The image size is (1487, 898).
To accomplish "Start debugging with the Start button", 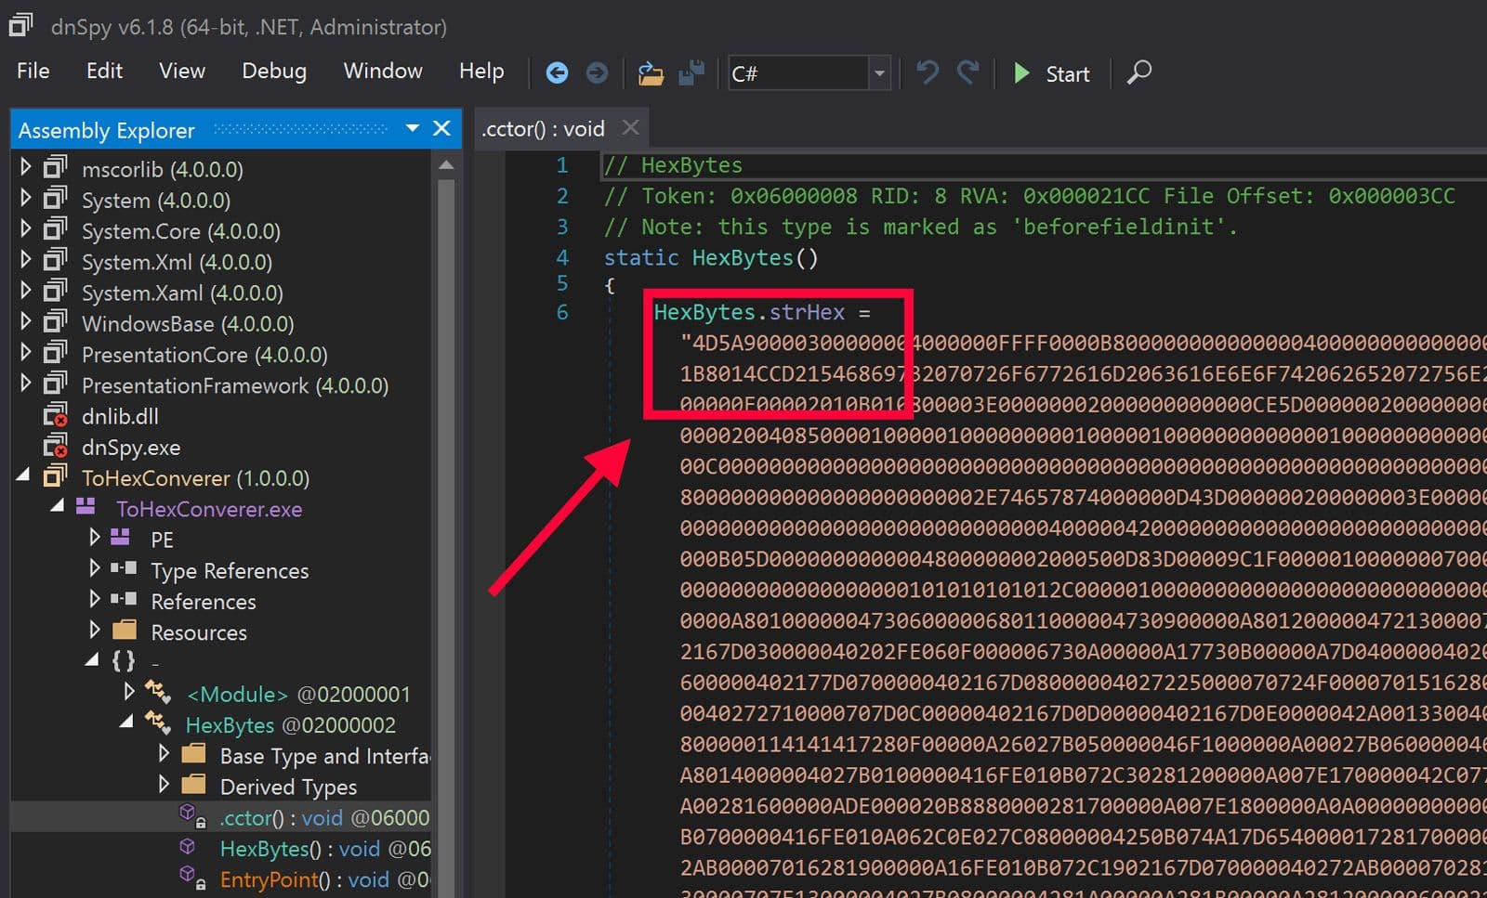I will point(1051,73).
